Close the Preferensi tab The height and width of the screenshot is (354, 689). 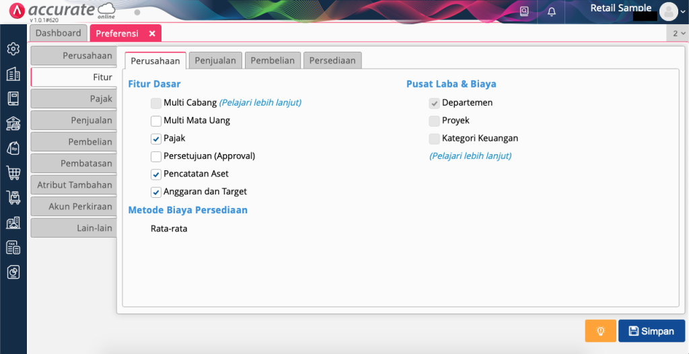tap(152, 33)
